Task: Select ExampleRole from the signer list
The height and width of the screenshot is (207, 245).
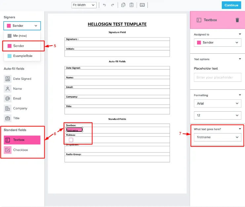Action: coord(22,56)
